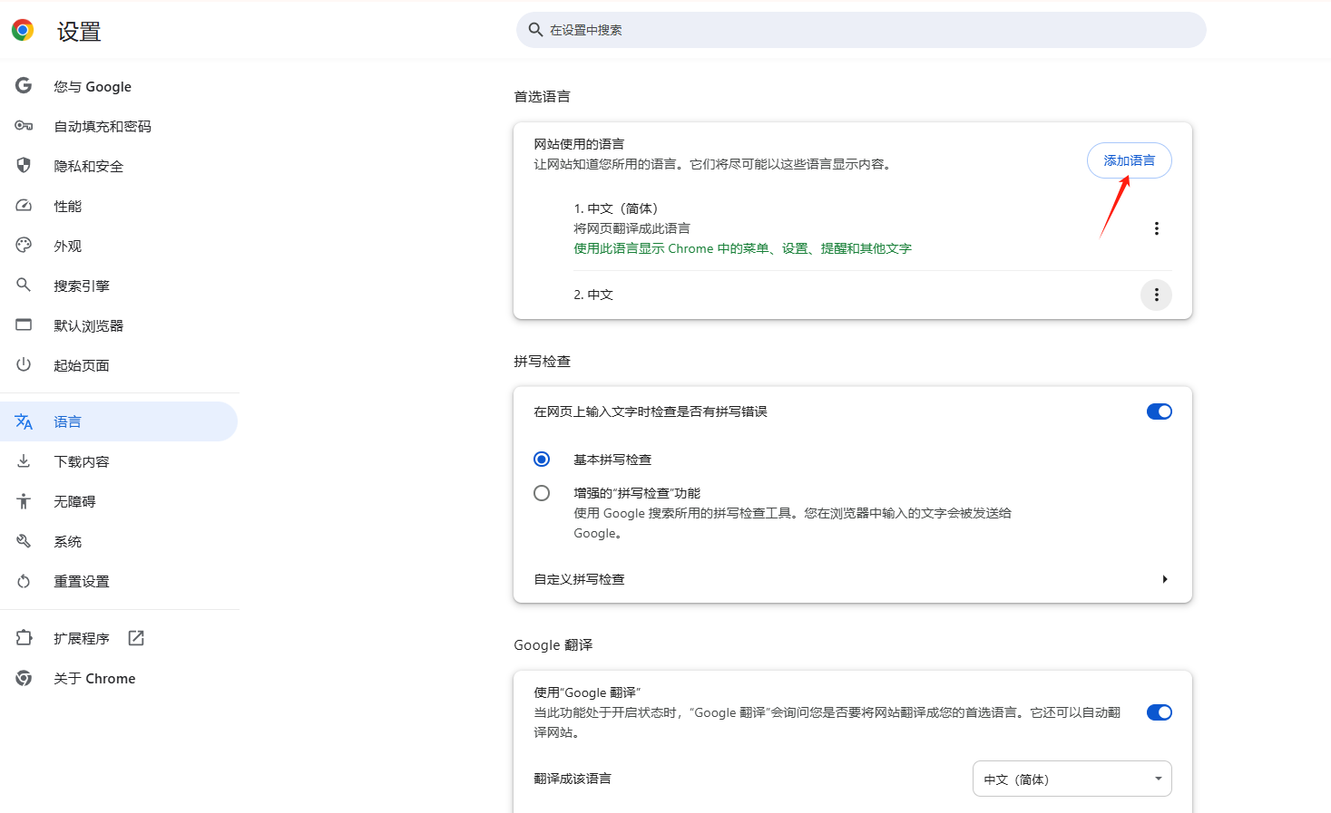Toggle the 使用"Google 翻译" switch
The image size is (1331, 813).
point(1159,712)
